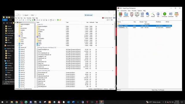Collapse the Folder group in OpenIV list
185x104 pixels.
(113, 24)
